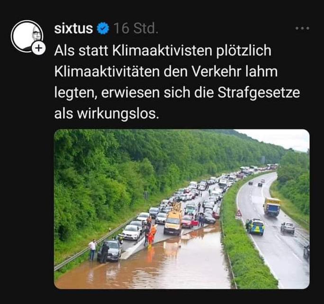
Task: Open the sixtus username link
Action: pyautogui.click(x=73, y=28)
